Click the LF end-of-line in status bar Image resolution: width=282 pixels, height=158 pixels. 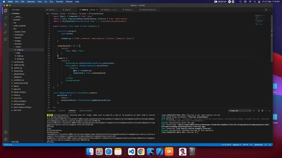pyautogui.click(x=251, y=145)
